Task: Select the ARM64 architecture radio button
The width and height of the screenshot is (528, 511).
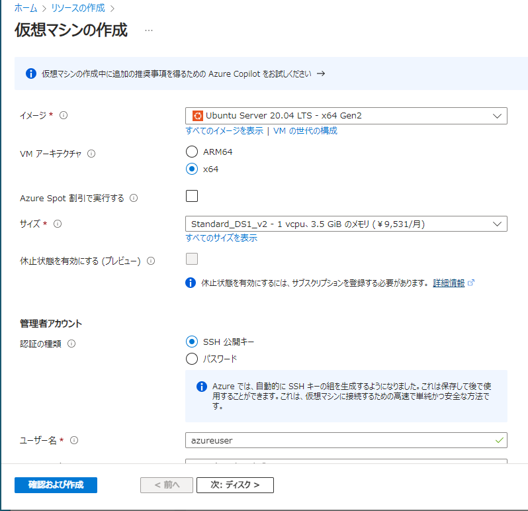Action: [192, 152]
